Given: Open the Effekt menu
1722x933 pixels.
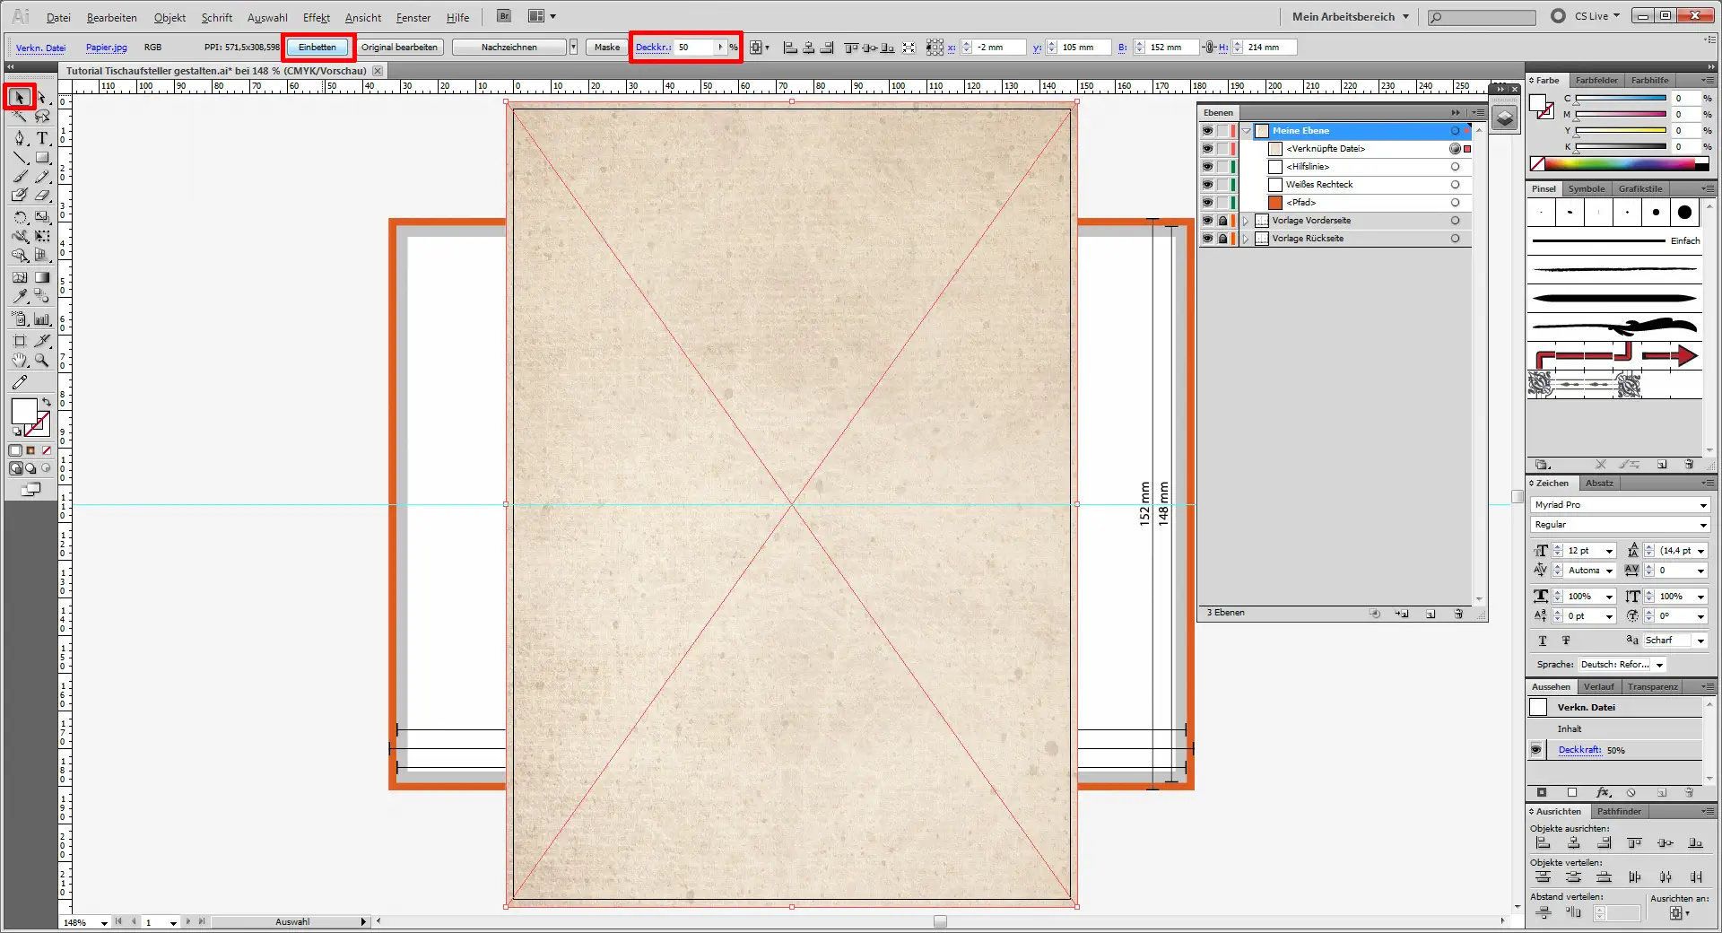Looking at the screenshot, I should pyautogui.click(x=316, y=17).
